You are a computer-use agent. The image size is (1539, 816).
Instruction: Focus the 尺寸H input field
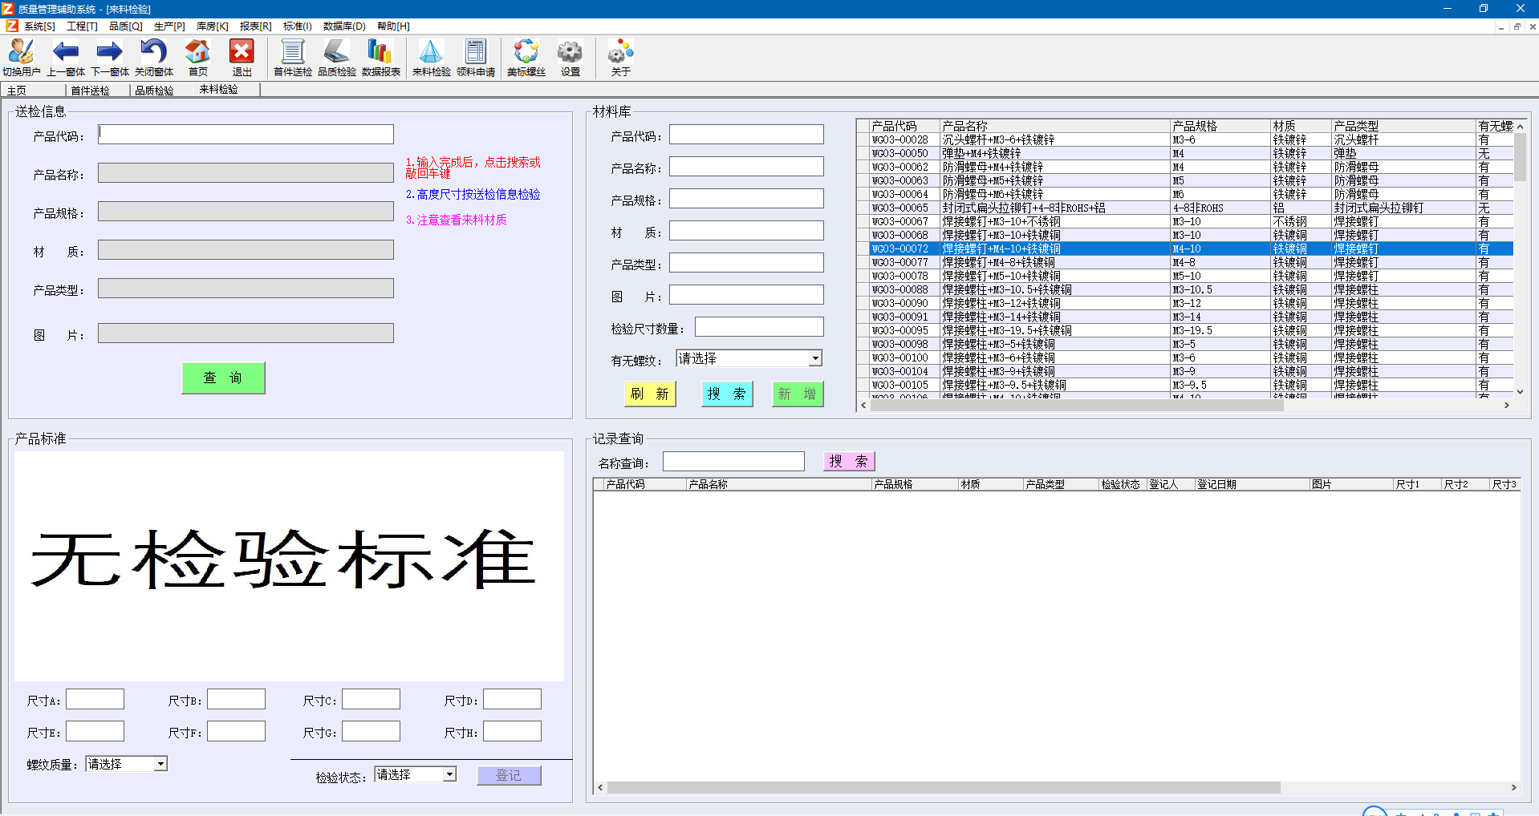click(512, 731)
